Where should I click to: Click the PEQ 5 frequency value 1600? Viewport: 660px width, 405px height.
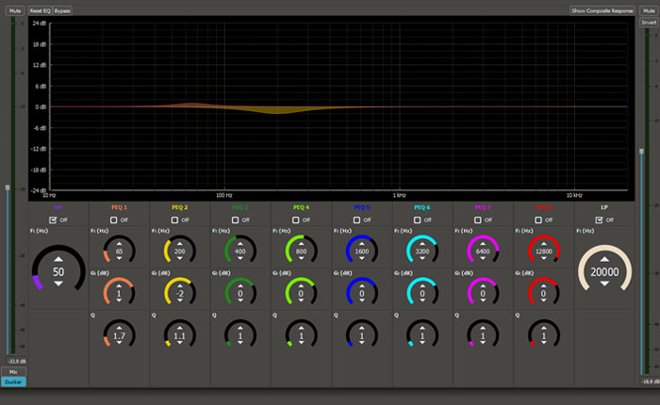coord(362,251)
